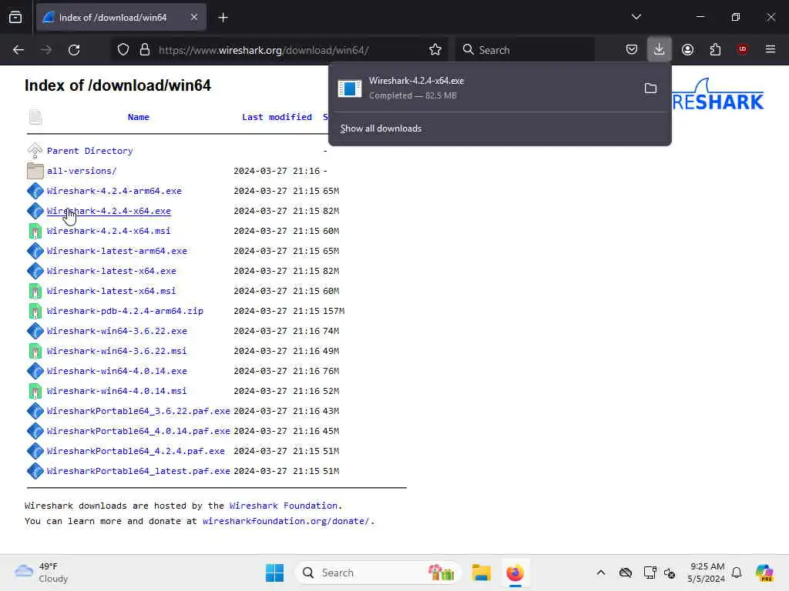Open the Save to Pocket icon
This screenshot has width=789, height=591.
pos(632,50)
